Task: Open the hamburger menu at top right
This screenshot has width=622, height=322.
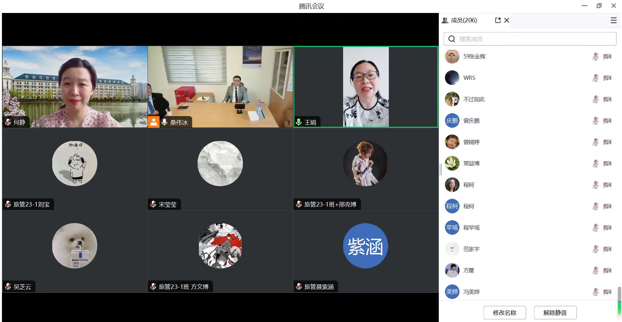Action: 613,20
